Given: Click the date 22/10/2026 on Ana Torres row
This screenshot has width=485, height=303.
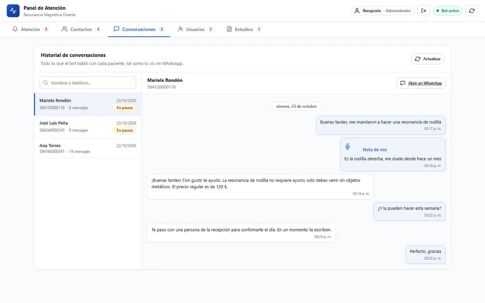Looking at the screenshot, I should point(126,145).
